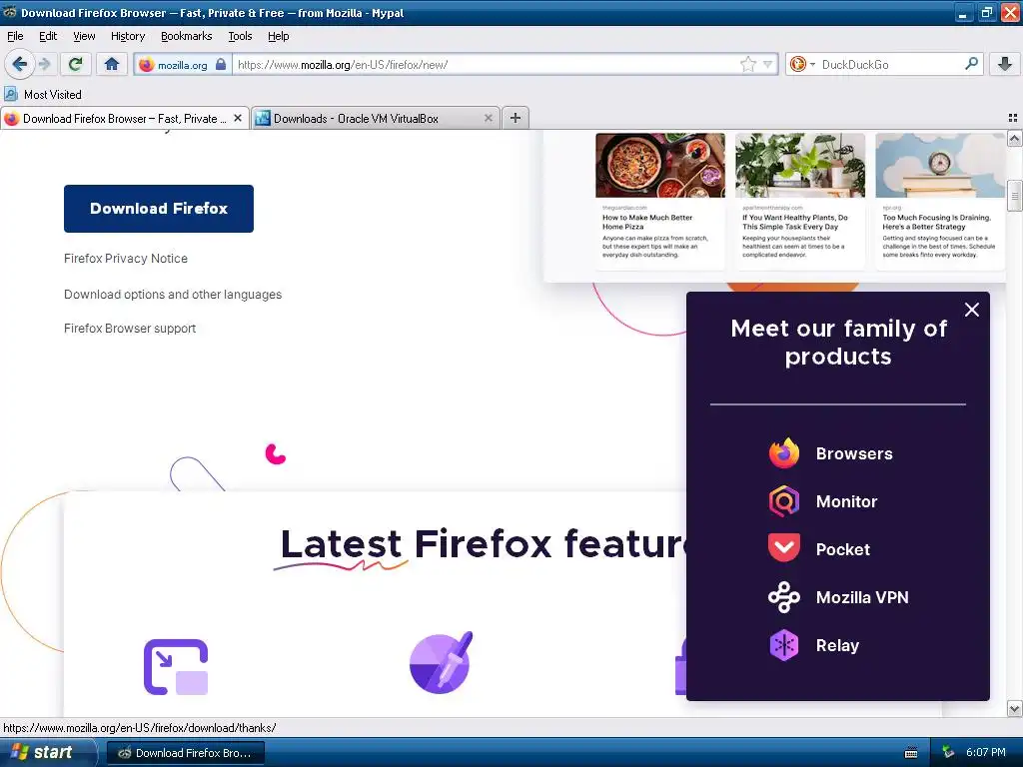Click the Download Firefox Bro... taskbar button
This screenshot has height=767, width=1023.
click(185, 753)
